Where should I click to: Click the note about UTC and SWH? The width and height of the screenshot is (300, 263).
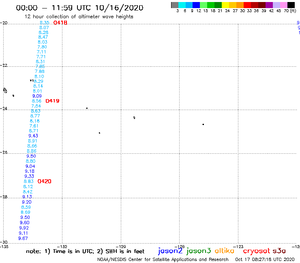click(x=85, y=251)
